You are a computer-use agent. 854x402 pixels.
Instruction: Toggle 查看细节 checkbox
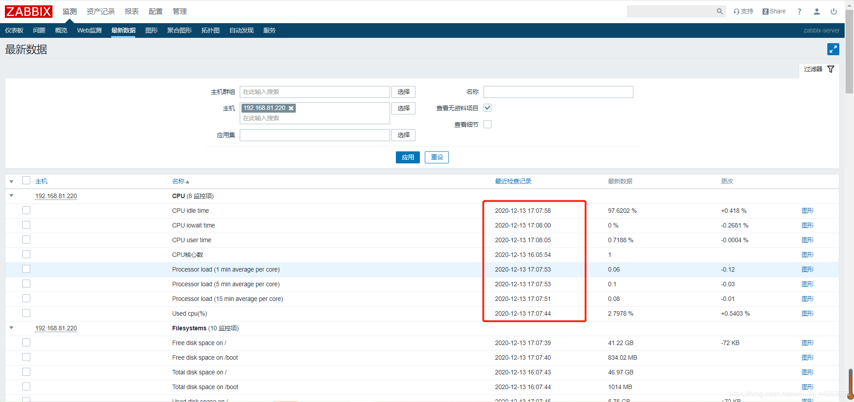pyautogui.click(x=487, y=124)
